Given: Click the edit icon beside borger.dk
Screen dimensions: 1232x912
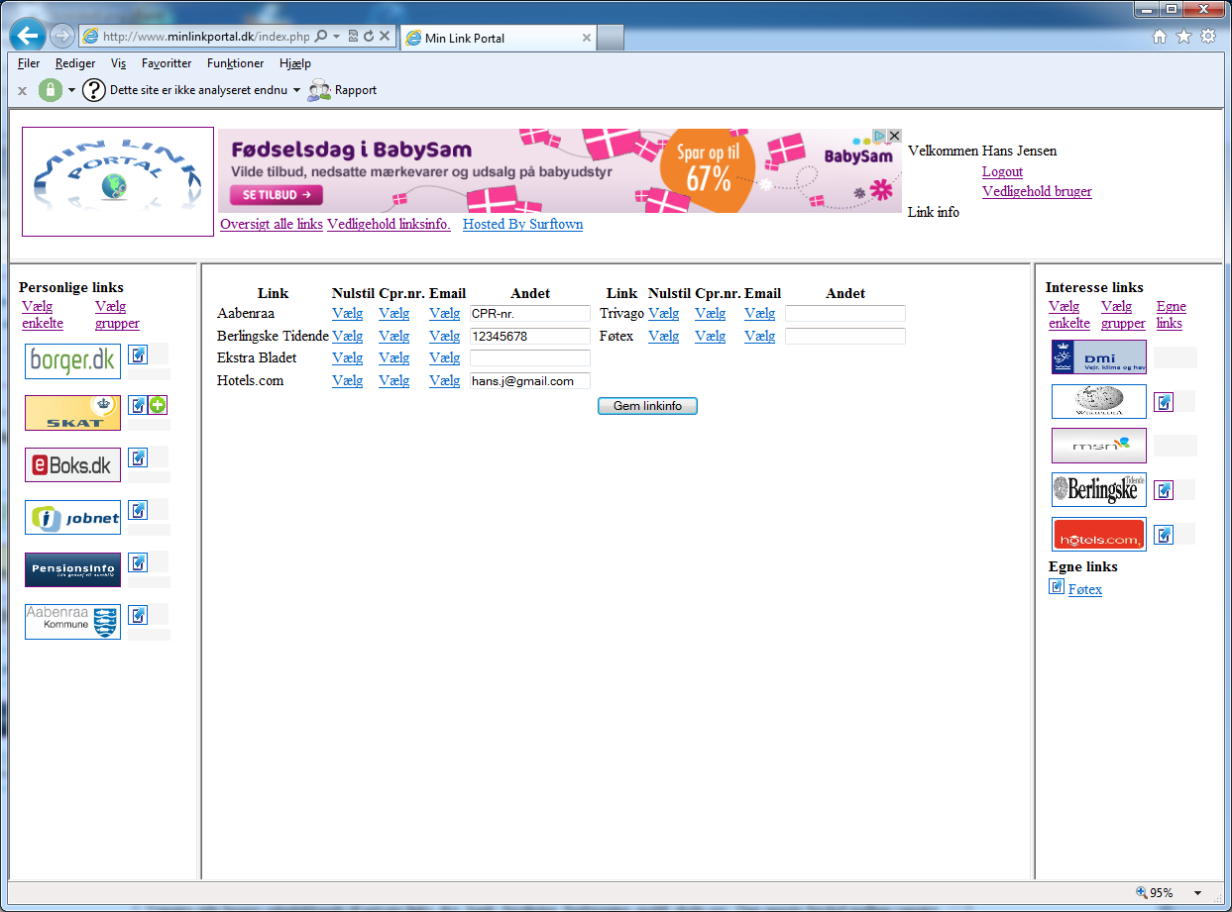Looking at the screenshot, I should [138, 354].
